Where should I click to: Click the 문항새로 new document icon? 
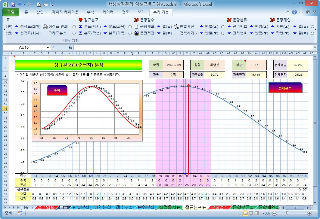pyautogui.click(x=137, y=27)
